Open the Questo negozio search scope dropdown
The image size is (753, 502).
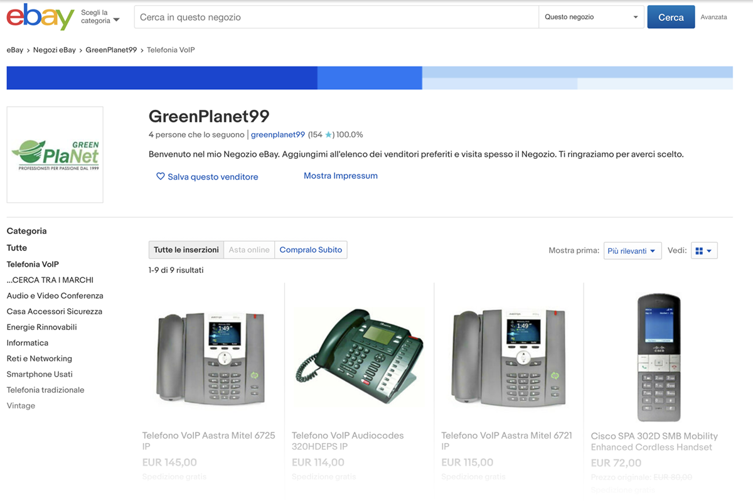coord(592,17)
